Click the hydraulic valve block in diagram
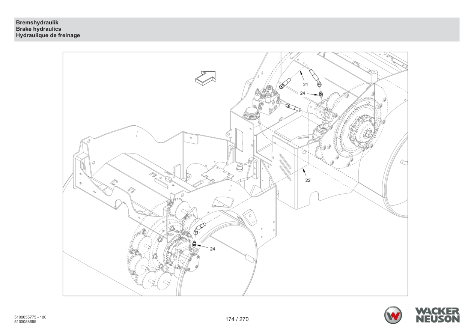474x335 pixels. click(x=267, y=100)
